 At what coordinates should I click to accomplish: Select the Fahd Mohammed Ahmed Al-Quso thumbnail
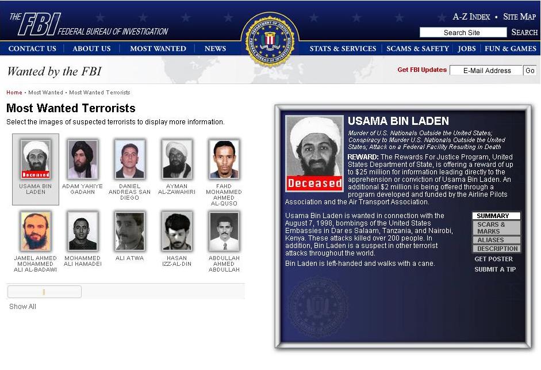click(x=224, y=159)
